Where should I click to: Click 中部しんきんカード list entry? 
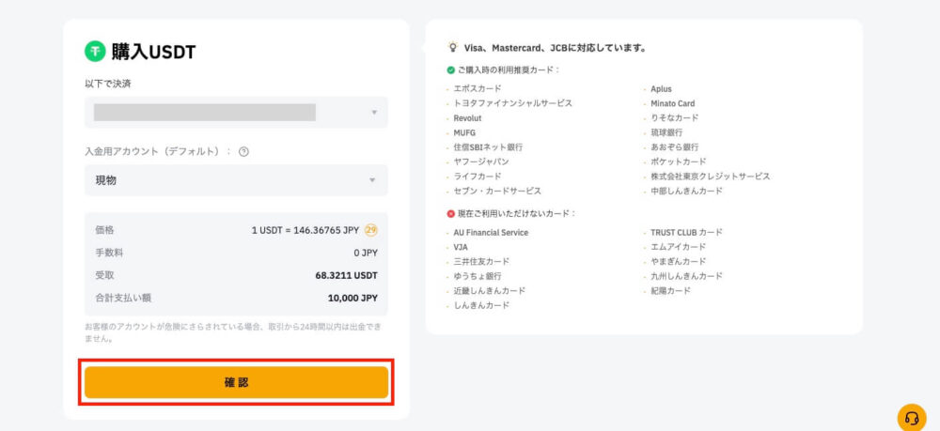point(687,191)
